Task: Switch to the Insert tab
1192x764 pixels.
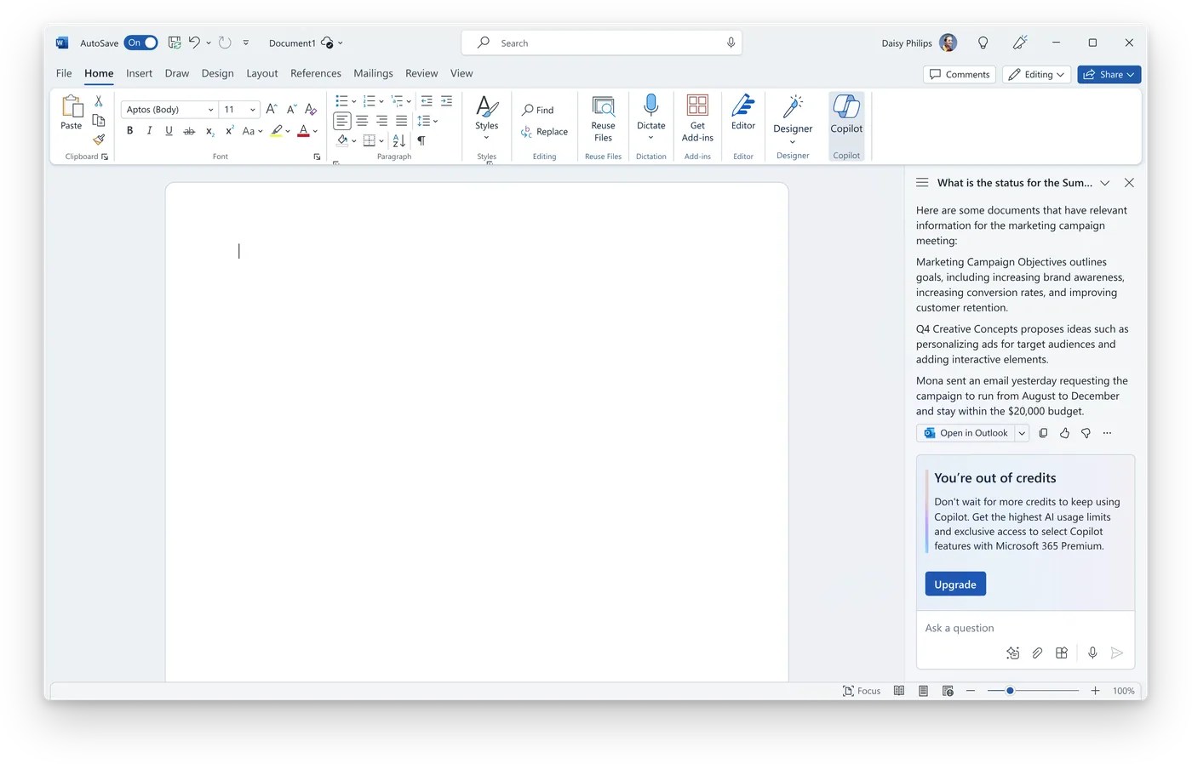Action: 139,73
